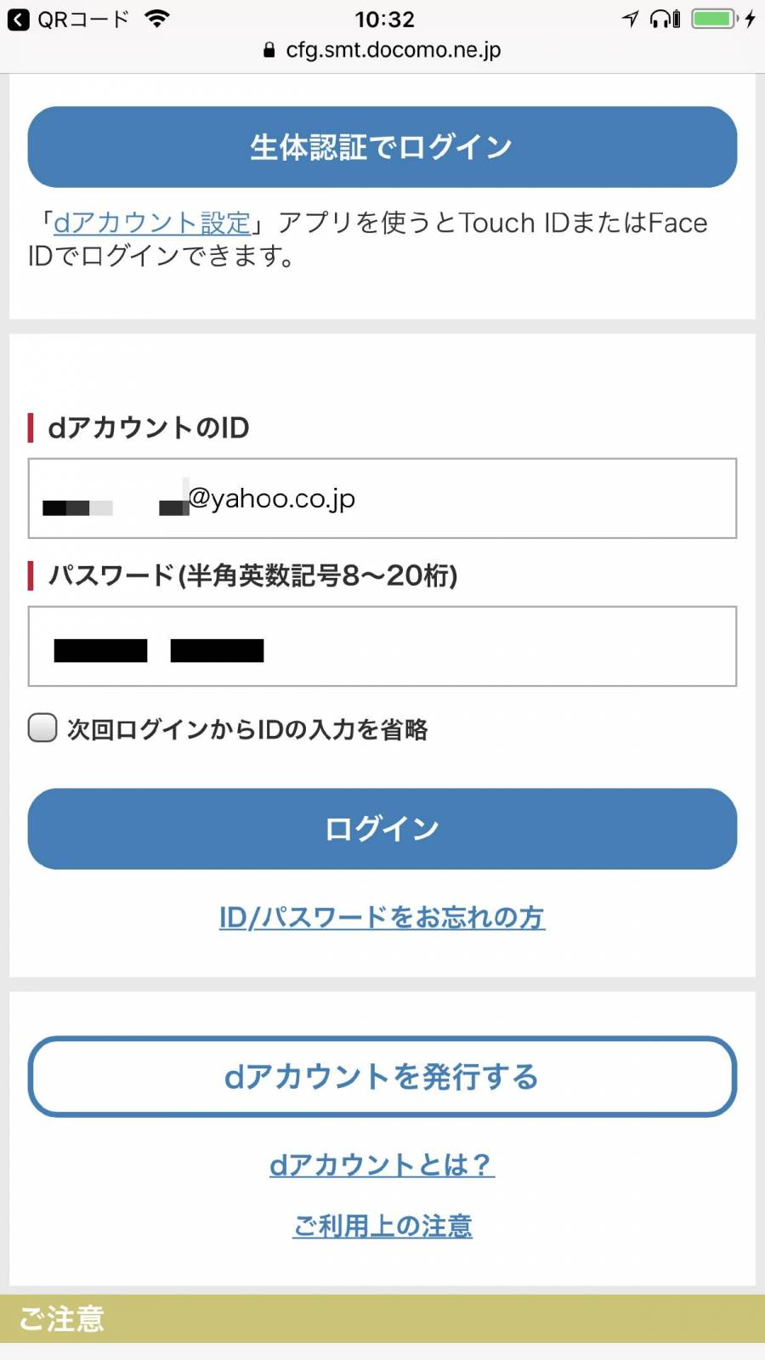Tap the blue ログイン button

(382, 829)
